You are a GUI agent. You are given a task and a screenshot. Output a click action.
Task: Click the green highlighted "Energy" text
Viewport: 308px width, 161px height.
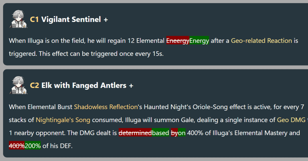click(199, 41)
